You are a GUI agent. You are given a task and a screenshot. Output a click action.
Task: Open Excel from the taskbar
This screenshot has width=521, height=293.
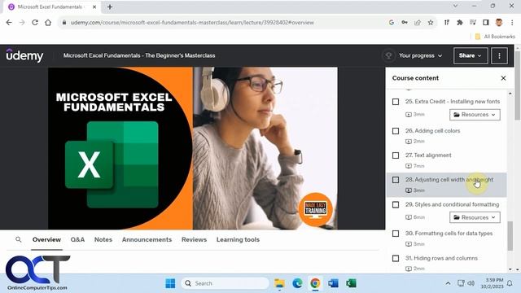click(351, 283)
